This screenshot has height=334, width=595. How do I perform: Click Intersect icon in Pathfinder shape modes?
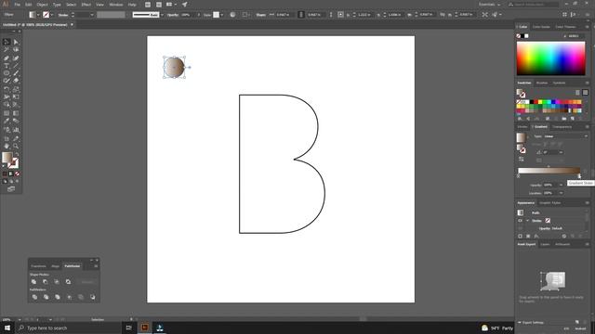(x=57, y=282)
